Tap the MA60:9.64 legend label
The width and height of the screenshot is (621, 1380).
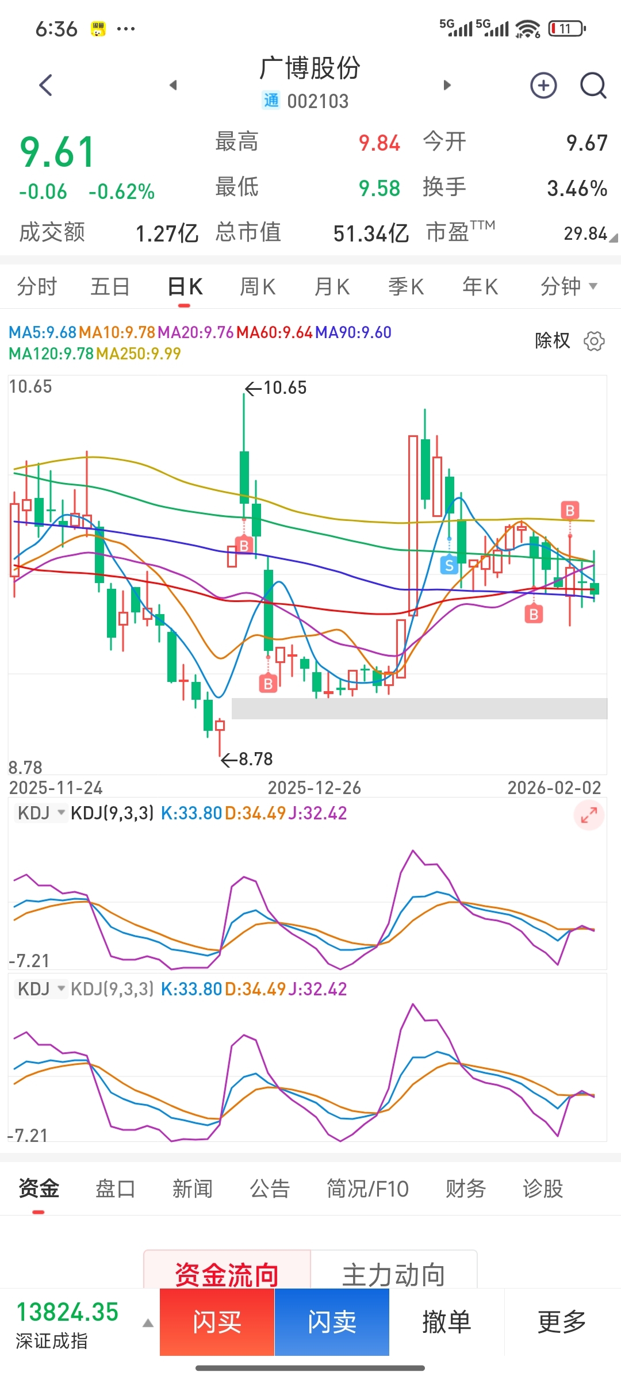pyautogui.click(x=274, y=332)
